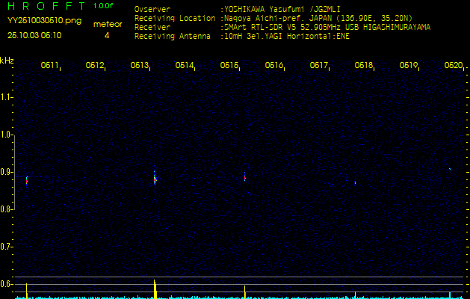470x299 pixels.
Task: Click the 0.7 frequency axis label
Action: 7,246
